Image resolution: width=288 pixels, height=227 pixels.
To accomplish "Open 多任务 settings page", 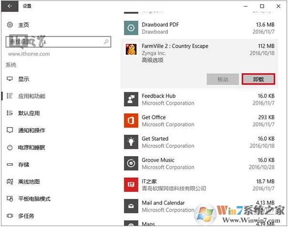I will pos(26,216).
